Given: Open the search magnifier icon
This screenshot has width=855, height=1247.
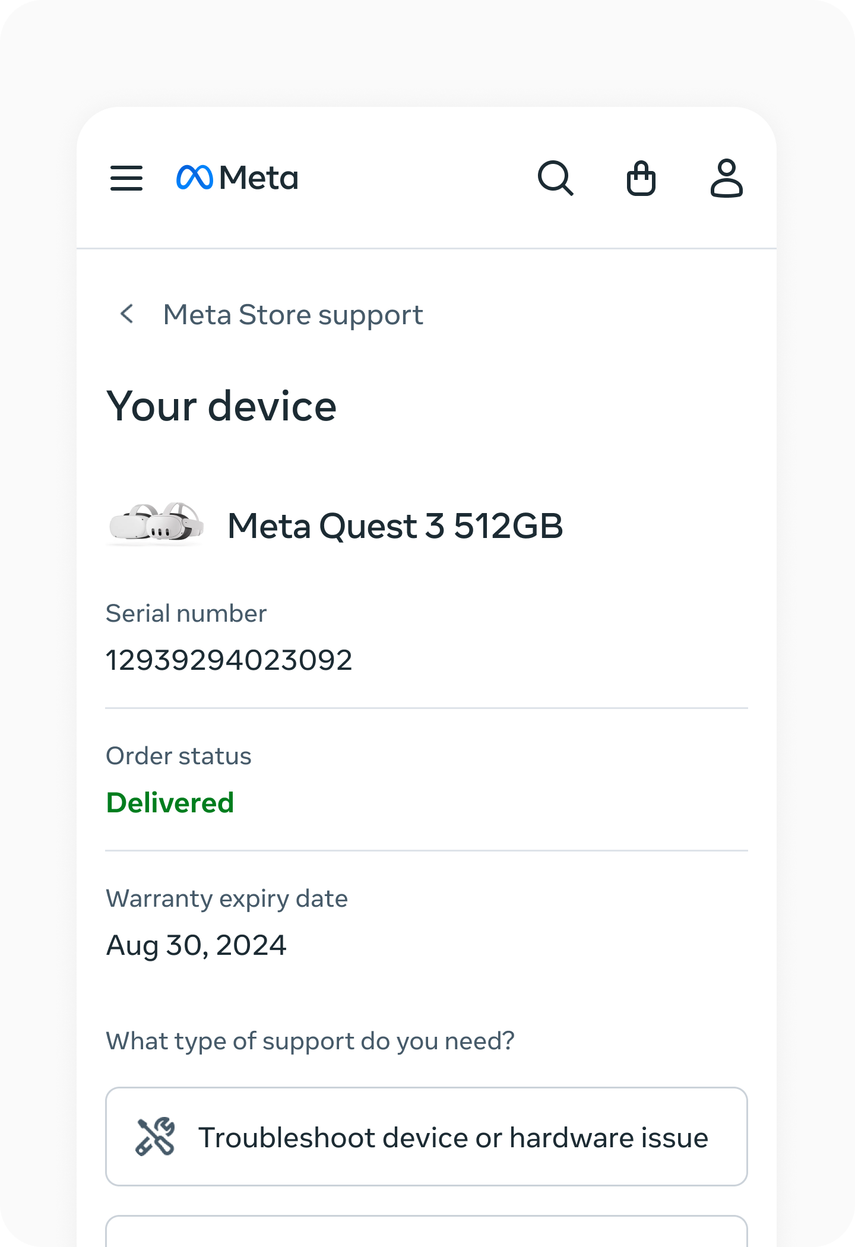Looking at the screenshot, I should 555,178.
